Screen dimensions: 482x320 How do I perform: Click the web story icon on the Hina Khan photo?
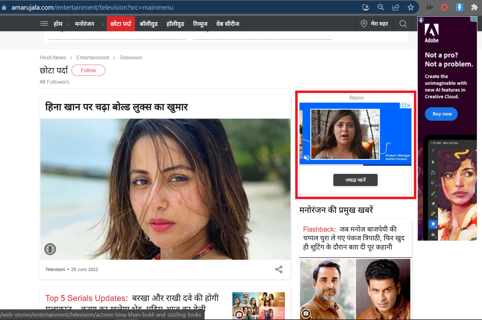coord(50,249)
